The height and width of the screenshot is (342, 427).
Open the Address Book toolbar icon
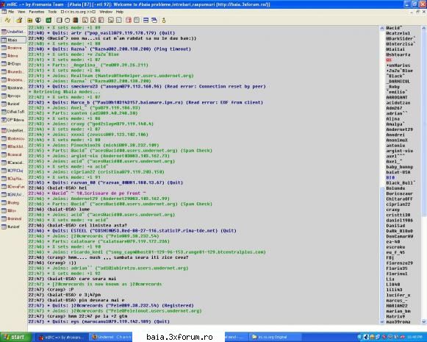pos(59,20)
